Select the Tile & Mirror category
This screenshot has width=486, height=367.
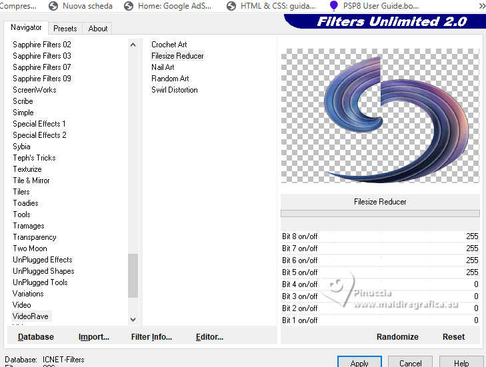31,181
